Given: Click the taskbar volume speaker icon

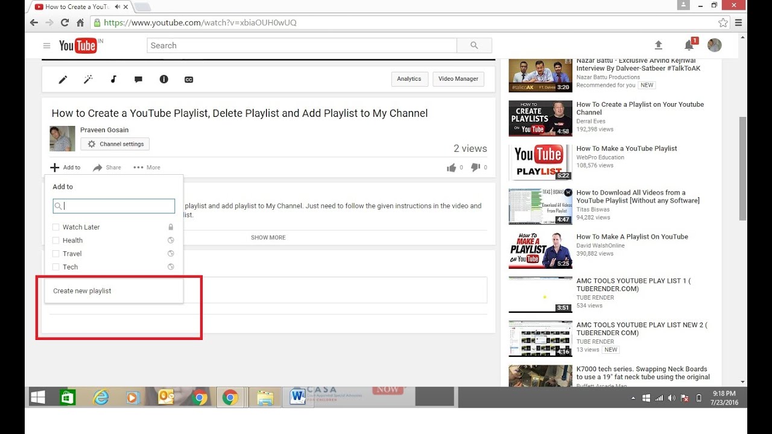Looking at the screenshot, I should 672,398.
